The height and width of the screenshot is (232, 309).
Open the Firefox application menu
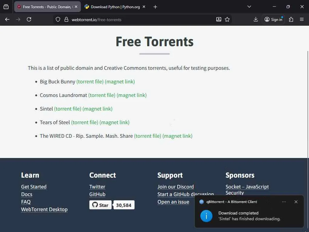coord(302,19)
